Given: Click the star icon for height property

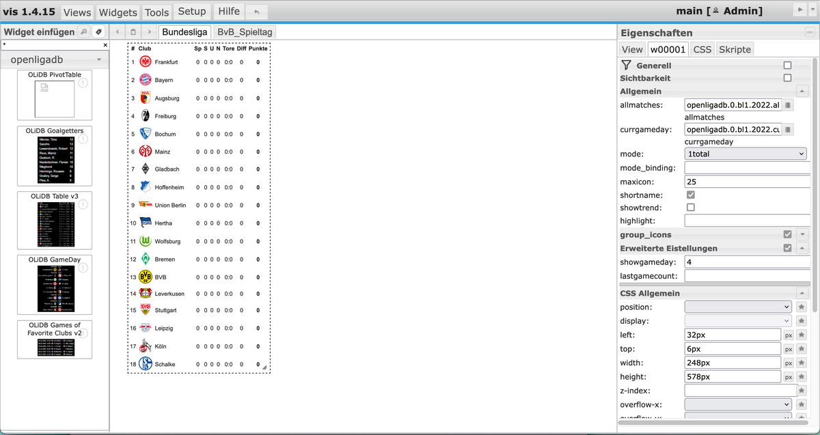Looking at the screenshot, I should pos(802,377).
